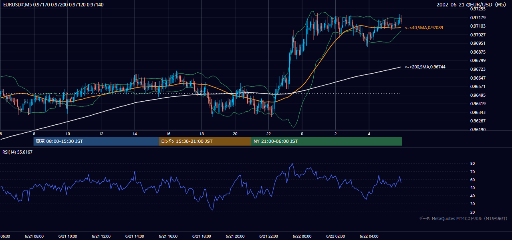The image size is (512, 240).
Task: Click RSI scale value 30
Action: pyautogui.click(x=472, y=204)
